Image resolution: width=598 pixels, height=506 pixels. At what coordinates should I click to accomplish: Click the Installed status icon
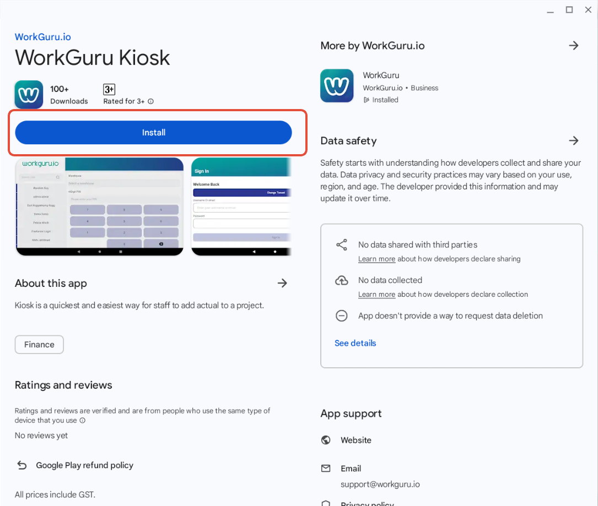[x=366, y=100]
